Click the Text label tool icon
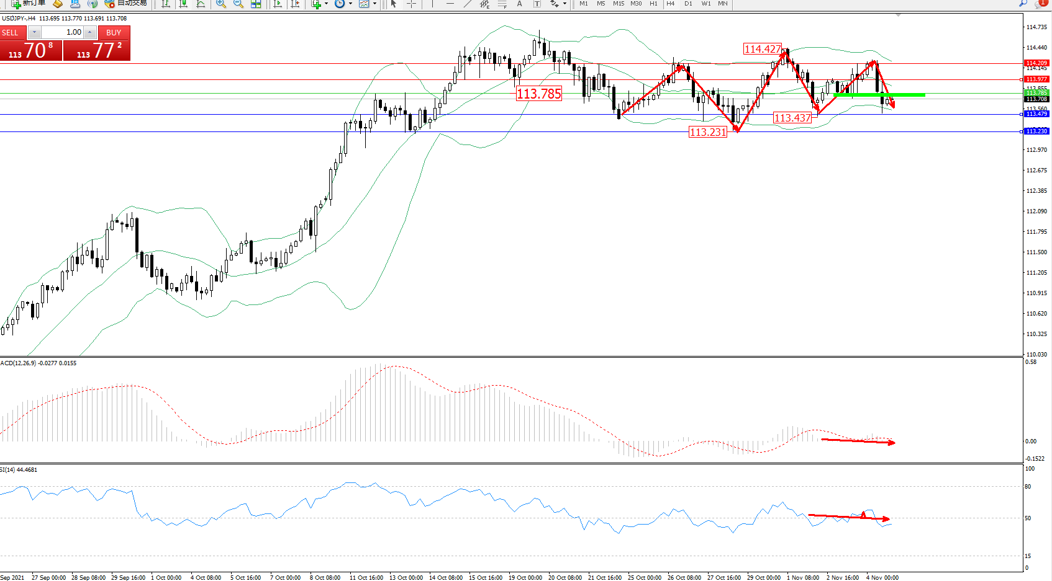The image size is (1052, 581). (x=537, y=4)
